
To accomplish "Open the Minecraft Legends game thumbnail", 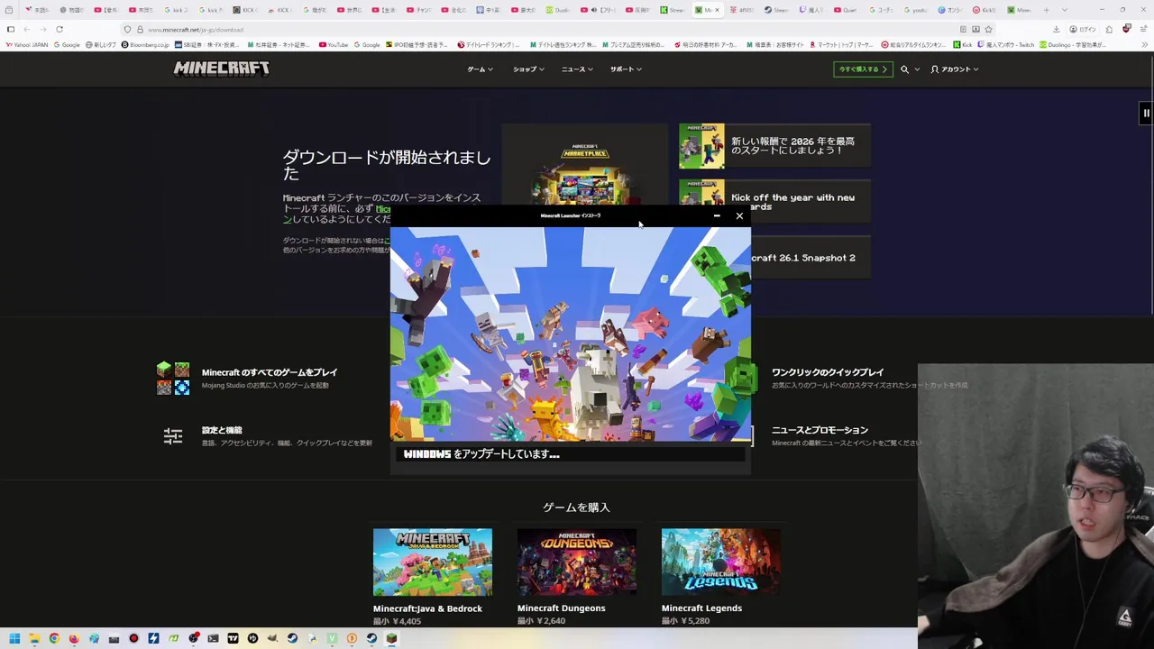I will [x=721, y=562].
